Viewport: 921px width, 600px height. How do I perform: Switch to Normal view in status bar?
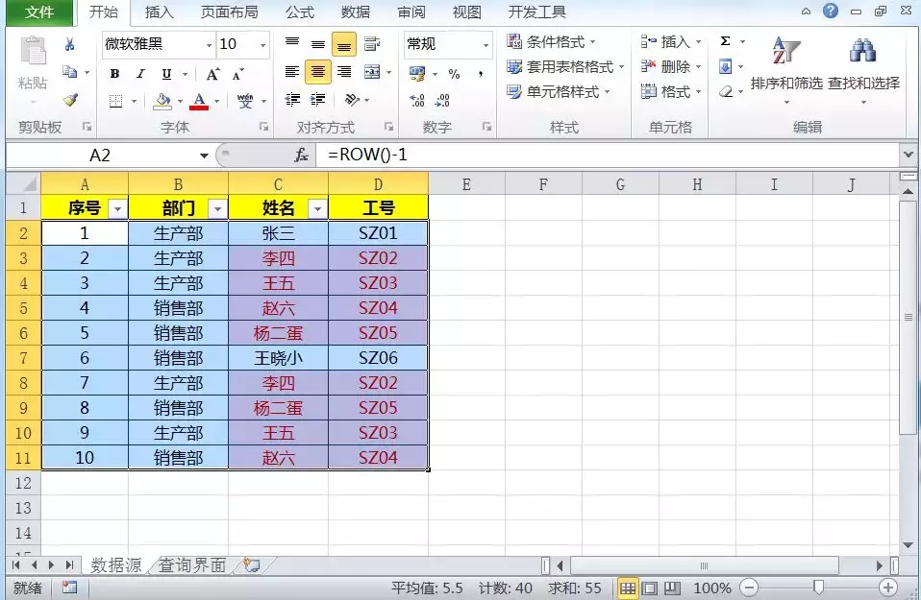628,588
